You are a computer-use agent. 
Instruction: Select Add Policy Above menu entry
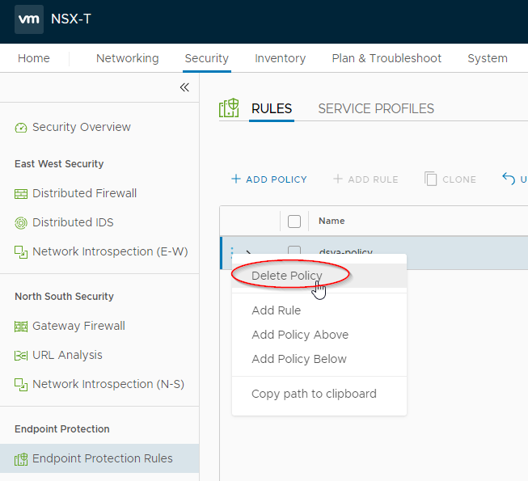tap(300, 335)
